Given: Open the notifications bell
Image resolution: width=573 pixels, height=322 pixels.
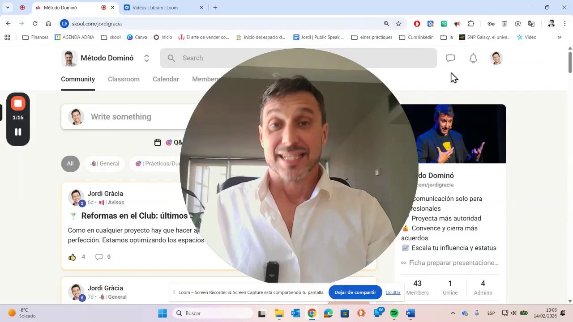Looking at the screenshot, I should click(473, 58).
